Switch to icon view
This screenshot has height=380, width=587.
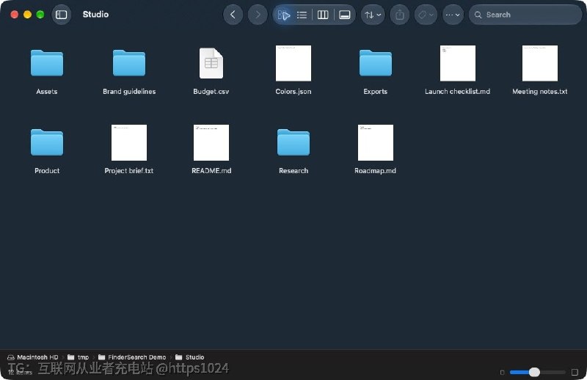284,15
